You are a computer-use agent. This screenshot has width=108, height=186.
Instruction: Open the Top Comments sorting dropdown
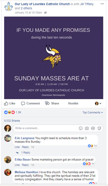(93, 112)
